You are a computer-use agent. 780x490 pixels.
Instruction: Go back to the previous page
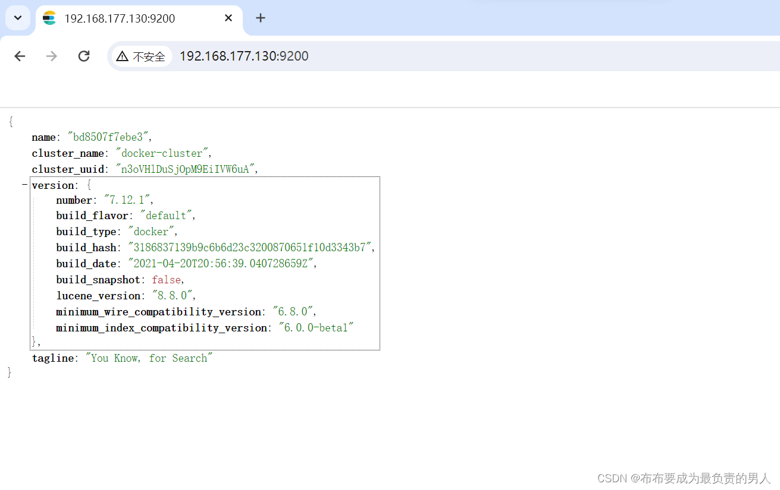20,56
